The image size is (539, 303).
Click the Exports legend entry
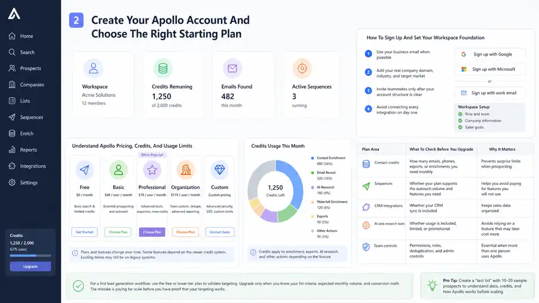(320, 219)
